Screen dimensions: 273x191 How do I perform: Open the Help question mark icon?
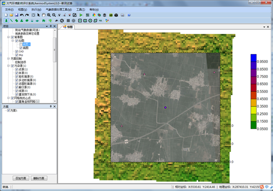click(129, 15)
